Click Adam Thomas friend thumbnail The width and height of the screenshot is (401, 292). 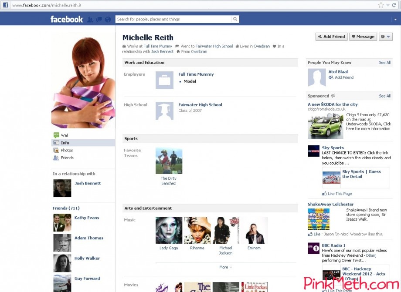pyautogui.click(x=62, y=243)
